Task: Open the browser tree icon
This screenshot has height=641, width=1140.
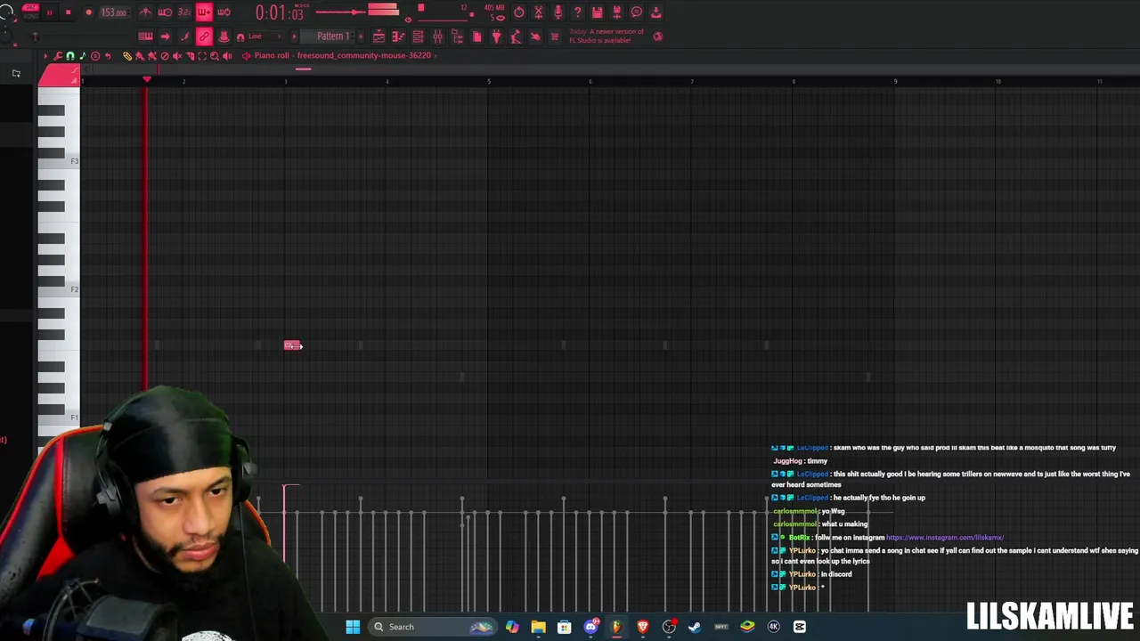Action: click(457, 37)
